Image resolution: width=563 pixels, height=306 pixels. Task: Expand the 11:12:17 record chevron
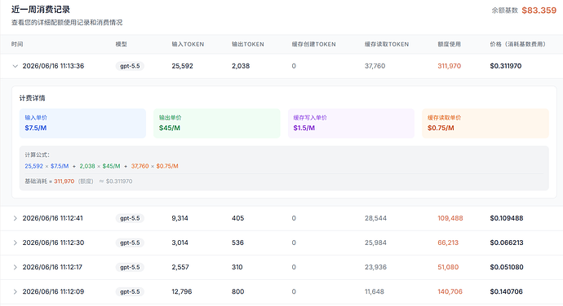click(x=15, y=267)
